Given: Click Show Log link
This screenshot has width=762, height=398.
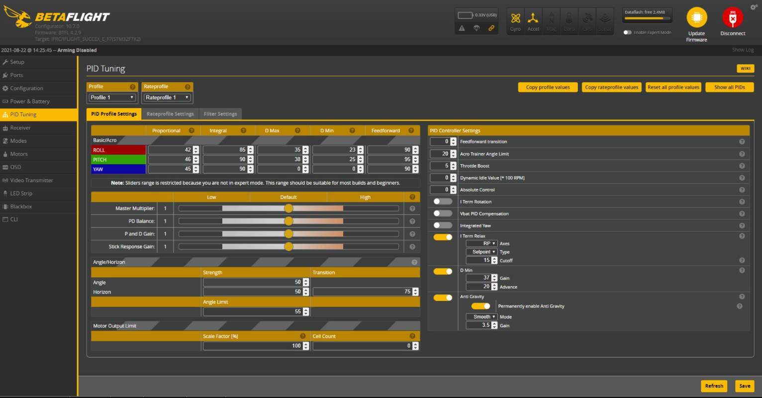Looking at the screenshot, I should pyautogui.click(x=743, y=50).
